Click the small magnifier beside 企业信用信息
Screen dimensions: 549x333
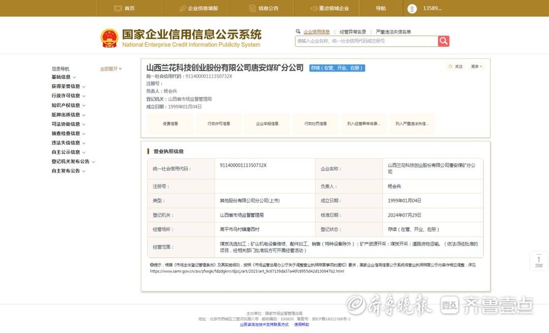pos(298,31)
